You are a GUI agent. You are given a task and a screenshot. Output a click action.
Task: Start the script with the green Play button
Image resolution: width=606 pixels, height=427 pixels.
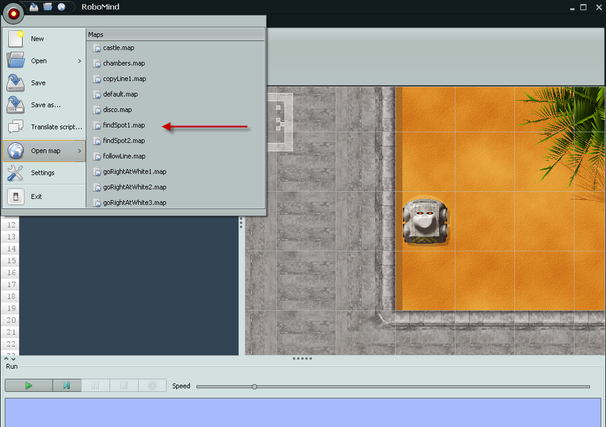(29, 386)
